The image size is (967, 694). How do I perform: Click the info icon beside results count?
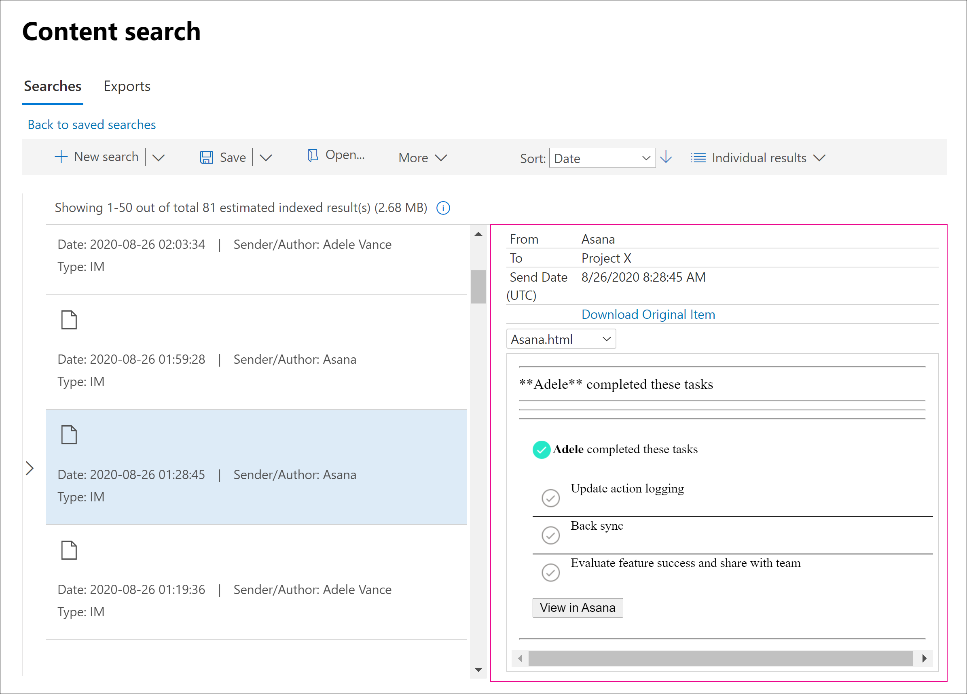[443, 208]
